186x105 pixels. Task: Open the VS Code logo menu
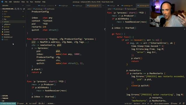(x=2, y=2)
